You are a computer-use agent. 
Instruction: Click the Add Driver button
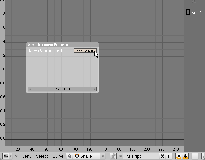(x=85, y=50)
